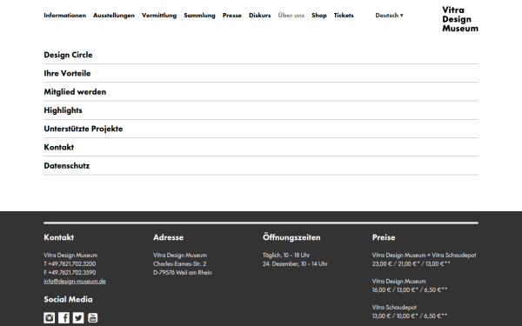Click price line 16,00 € / 13,00 €* / 6,50 €**
The image size is (522, 326).
pos(410,289)
